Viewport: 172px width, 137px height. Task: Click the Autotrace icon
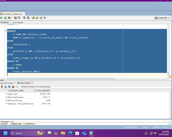15,18
